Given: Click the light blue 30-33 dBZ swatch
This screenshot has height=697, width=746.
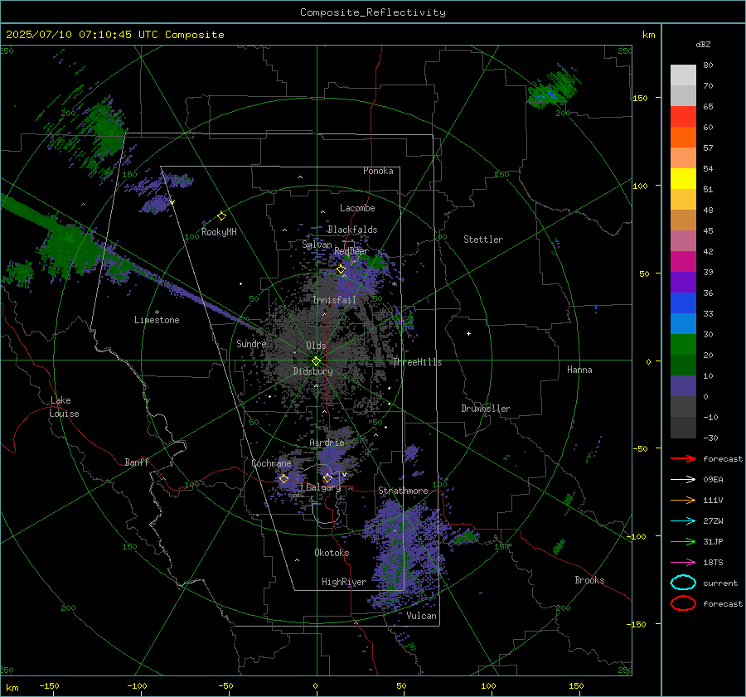Looking at the screenshot, I should point(683,324).
